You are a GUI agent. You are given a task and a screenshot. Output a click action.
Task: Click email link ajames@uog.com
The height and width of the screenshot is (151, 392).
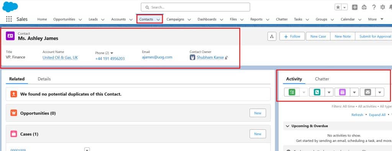(157, 57)
